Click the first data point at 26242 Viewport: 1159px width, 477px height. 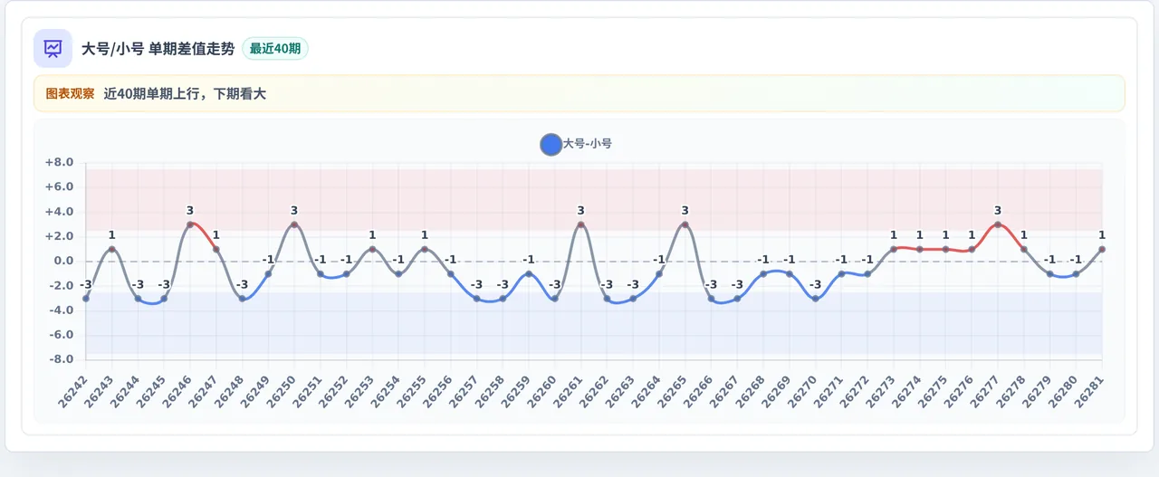[x=86, y=299]
